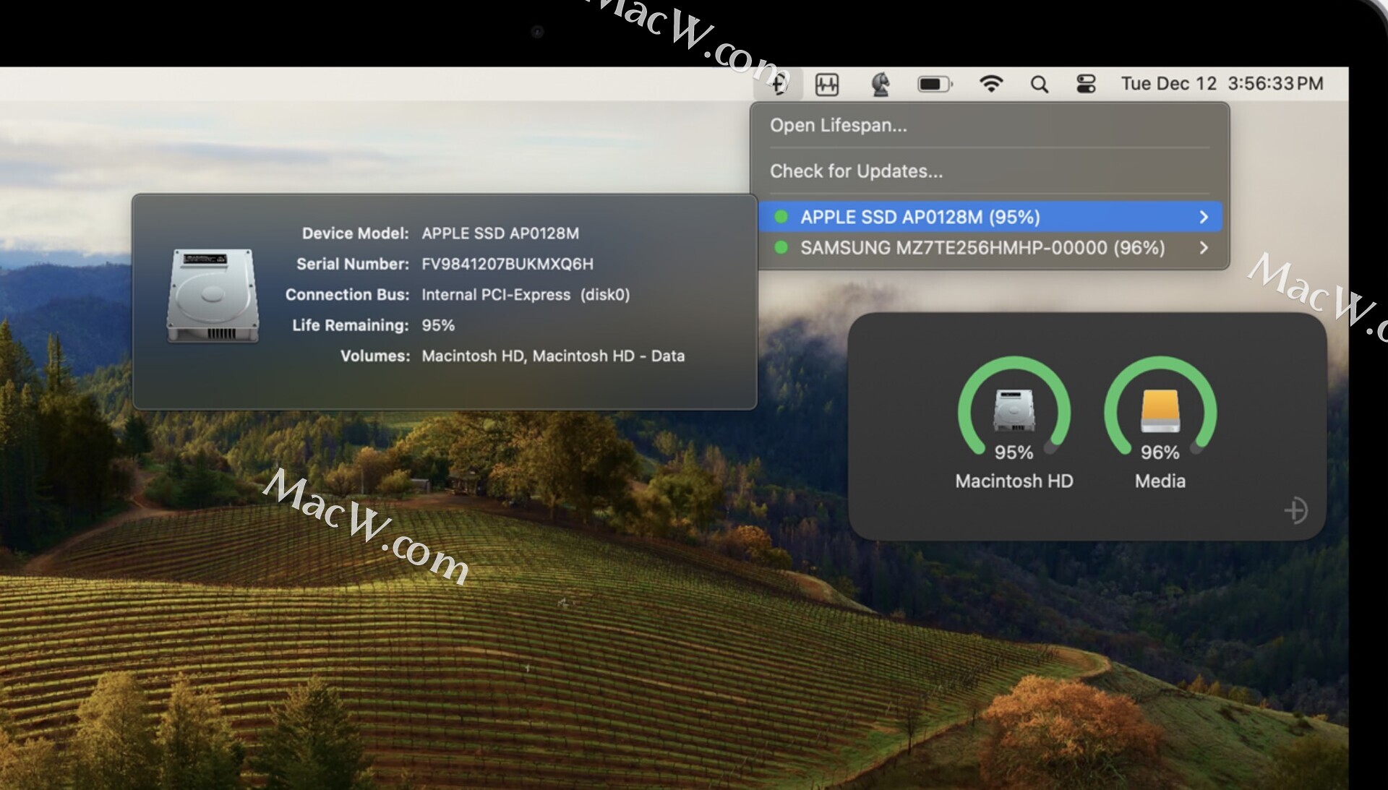Viewport: 1388px width, 790px height.
Task: Click the 95% value in widget
Action: coord(1014,452)
